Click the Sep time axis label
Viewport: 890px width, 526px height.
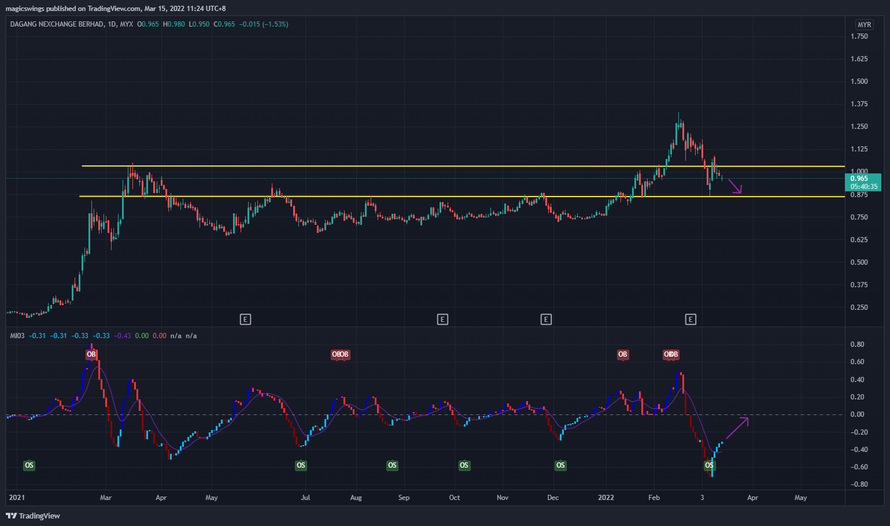click(404, 498)
